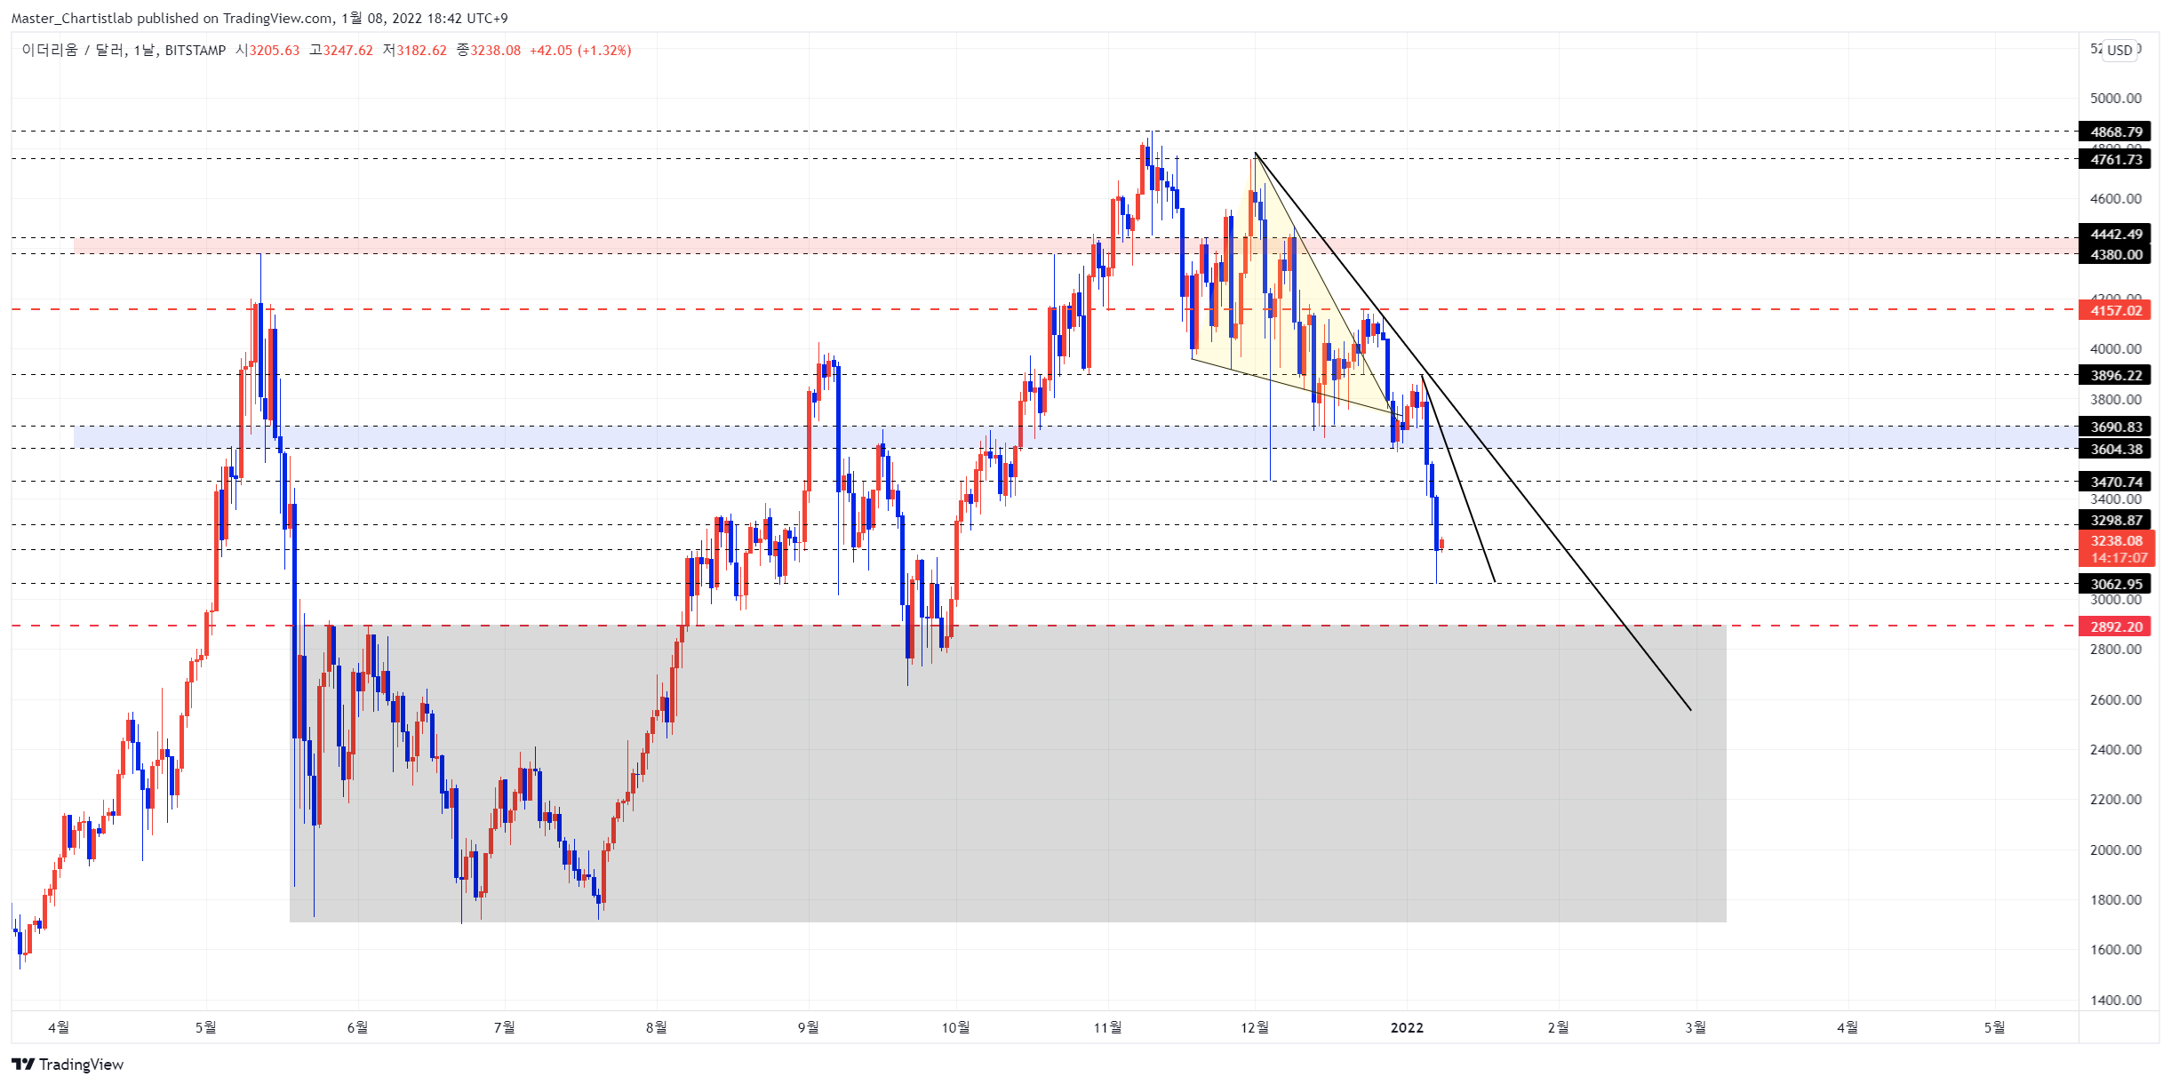Click the gray support zone rectangle

1008,773
